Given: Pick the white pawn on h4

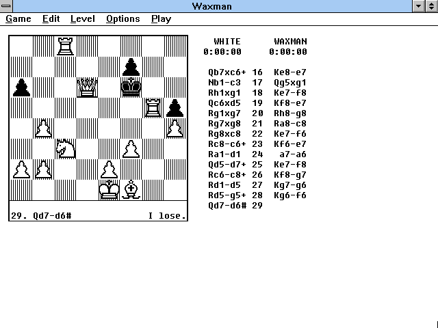Looking at the screenshot, I should point(175,128).
